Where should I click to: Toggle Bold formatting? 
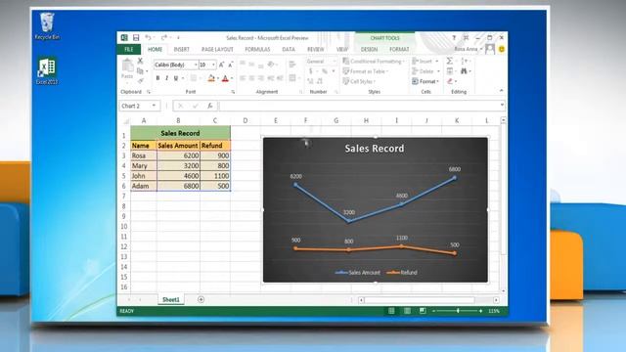[157, 78]
